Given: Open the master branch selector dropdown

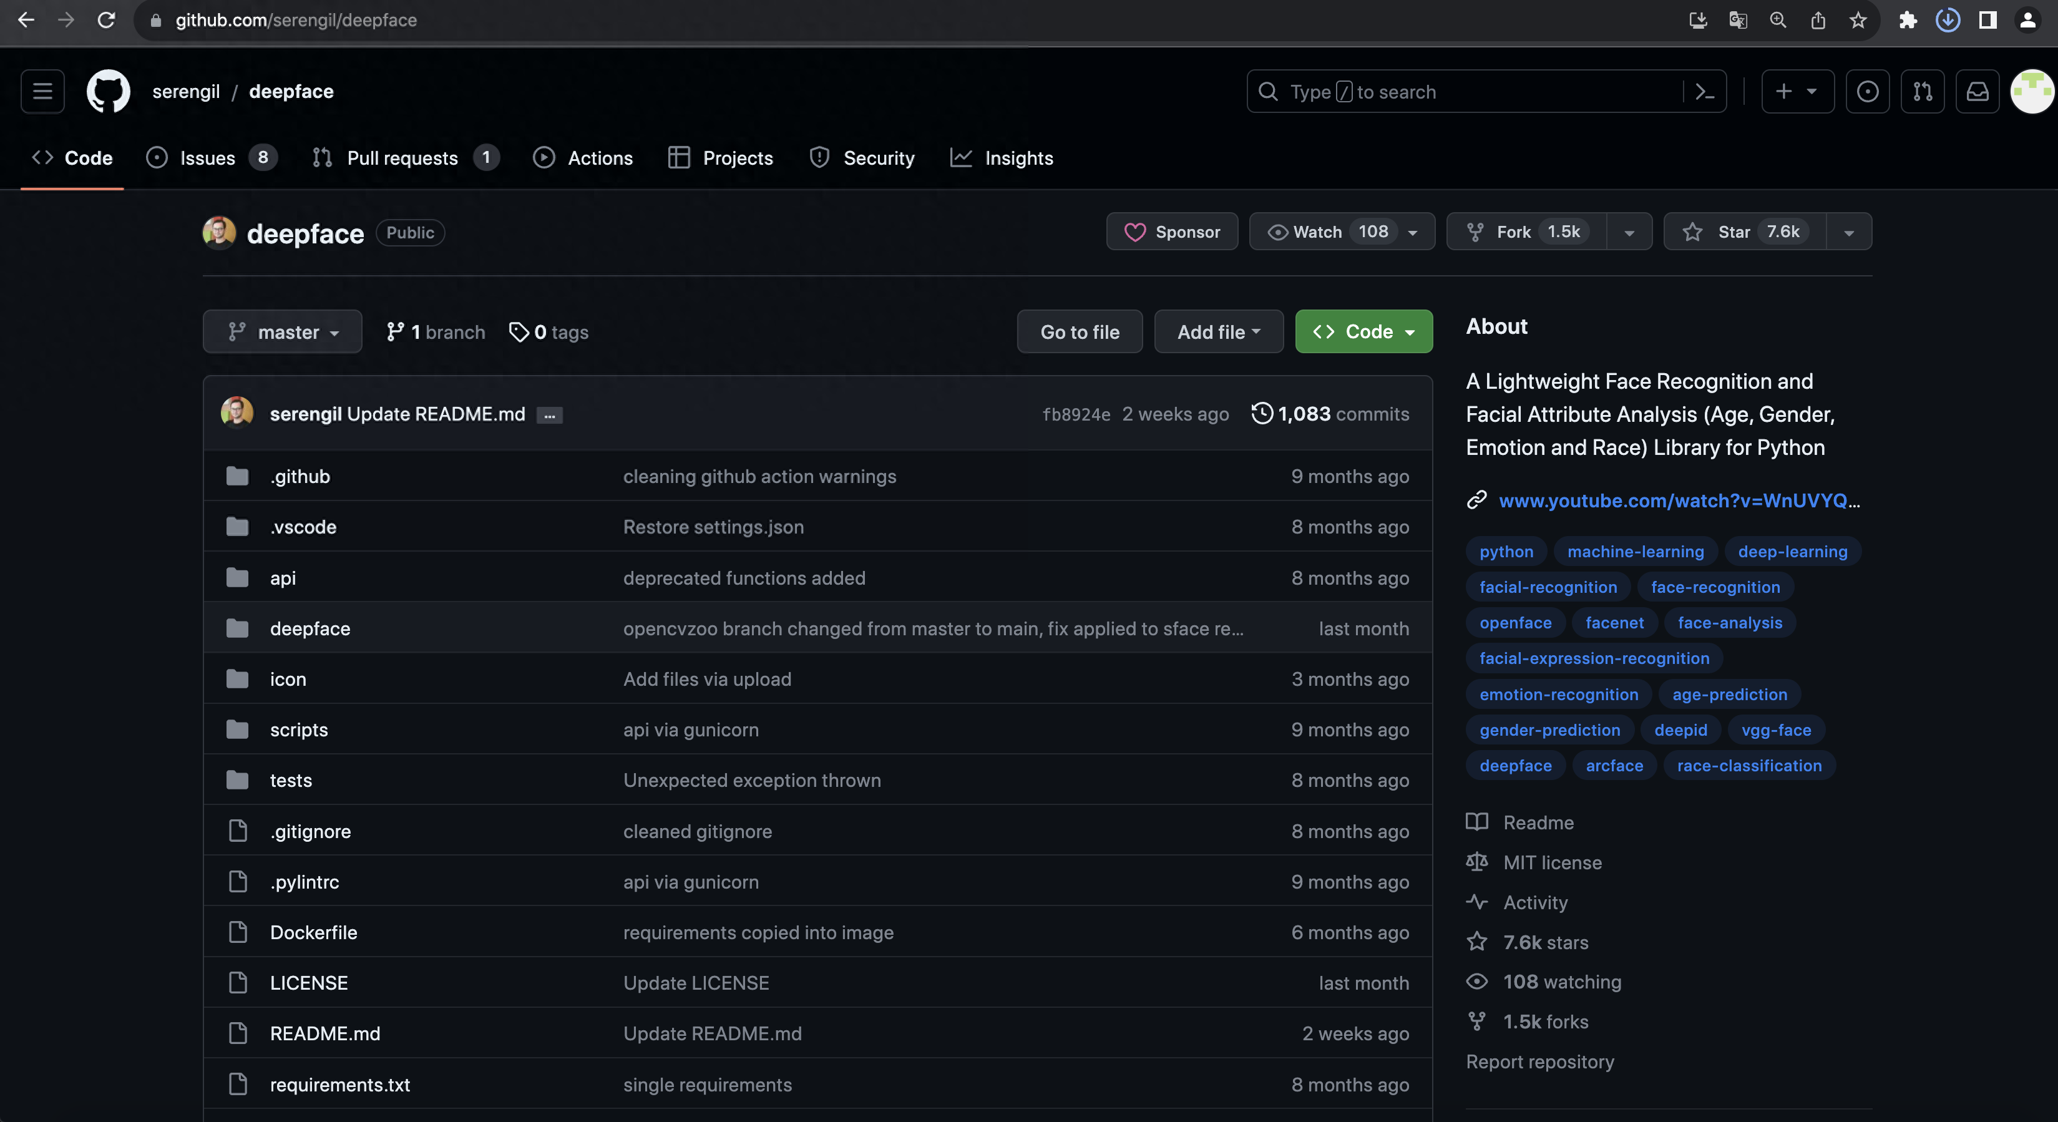Looking at the screenshot, I should (x=282, y=331).
